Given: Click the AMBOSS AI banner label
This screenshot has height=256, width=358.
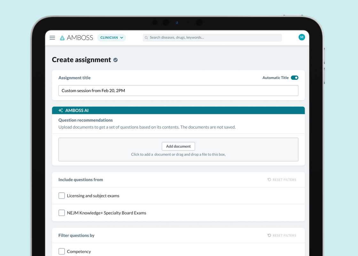Looking at the screenshot, I should (77, 110).
